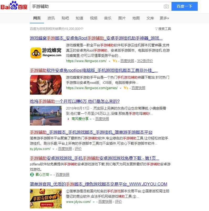Focus the search box containing 手游辅助
The image size is (209, 211).
point(101,6)
